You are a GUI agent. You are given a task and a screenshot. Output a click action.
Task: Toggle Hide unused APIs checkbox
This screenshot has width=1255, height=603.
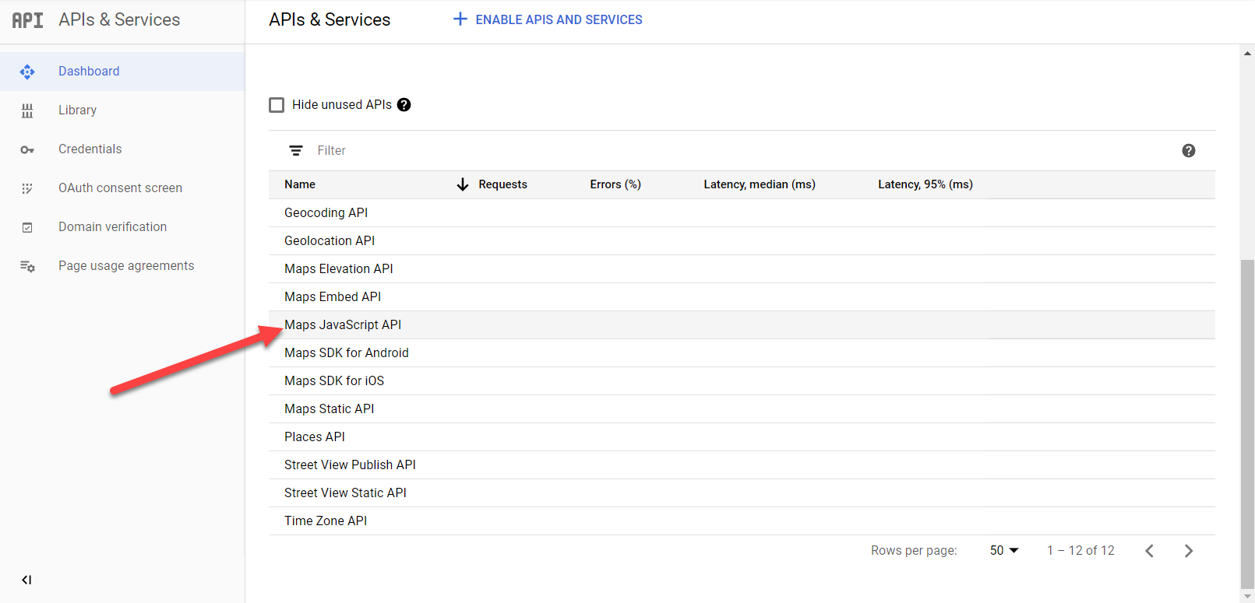277,105
